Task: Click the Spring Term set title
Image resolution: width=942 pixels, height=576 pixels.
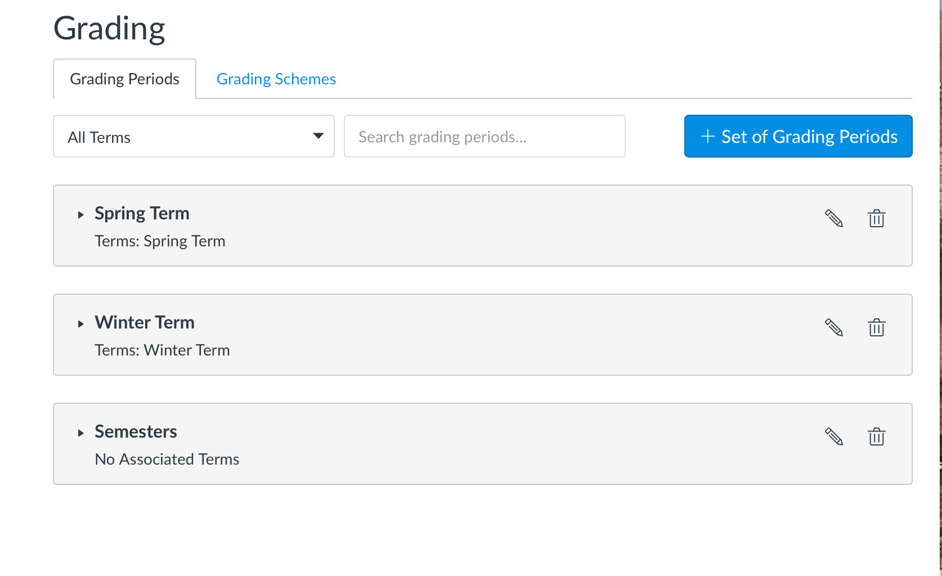Action: click(142, 213)
